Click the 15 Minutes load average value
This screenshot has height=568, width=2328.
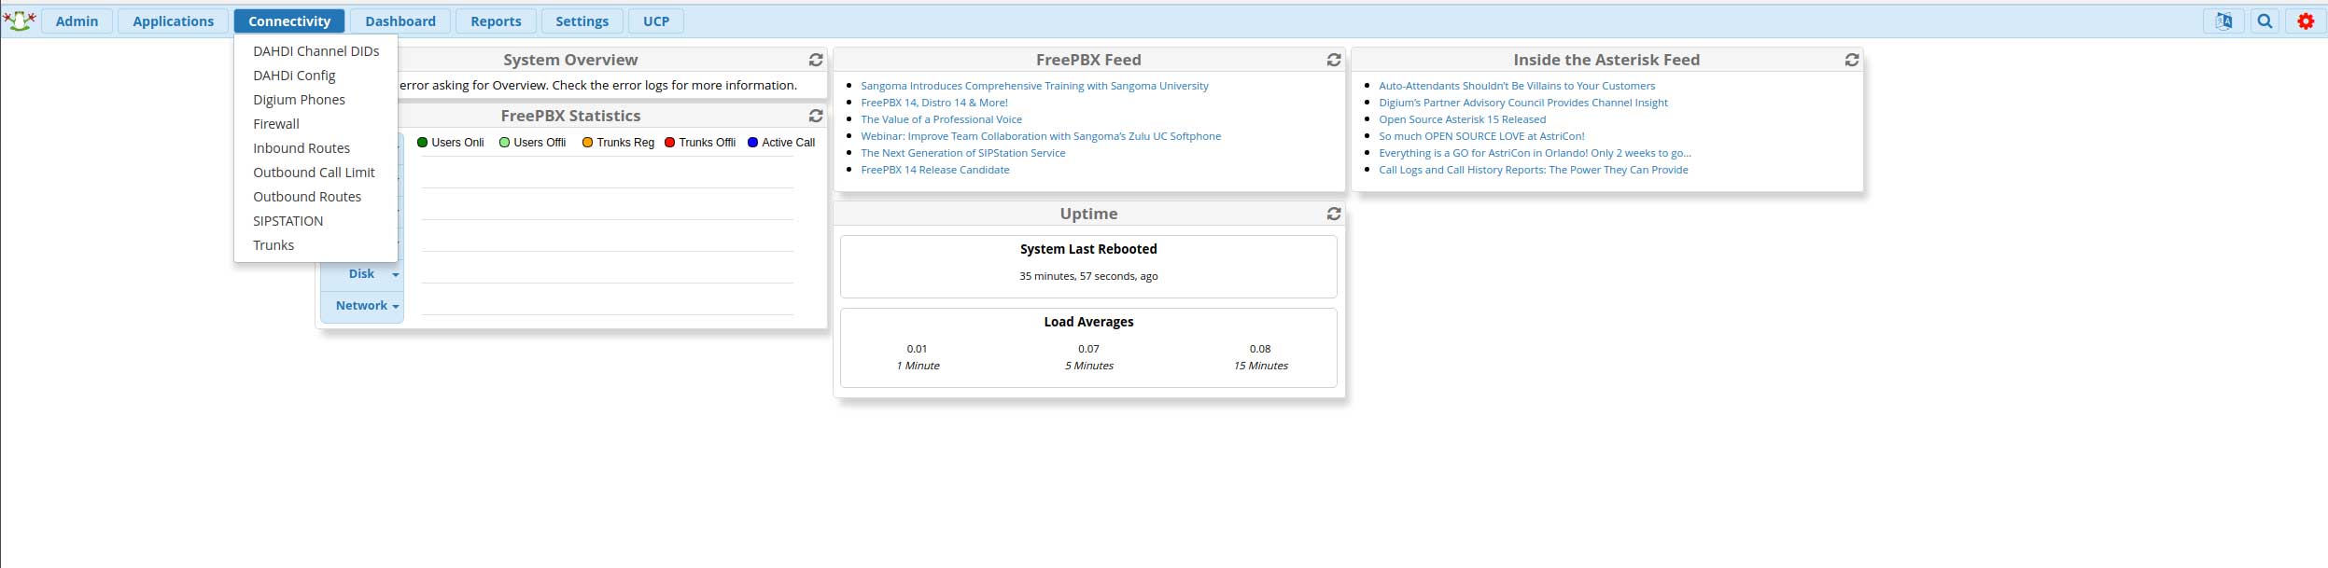pyautogui.click(x=1260, y=349)
